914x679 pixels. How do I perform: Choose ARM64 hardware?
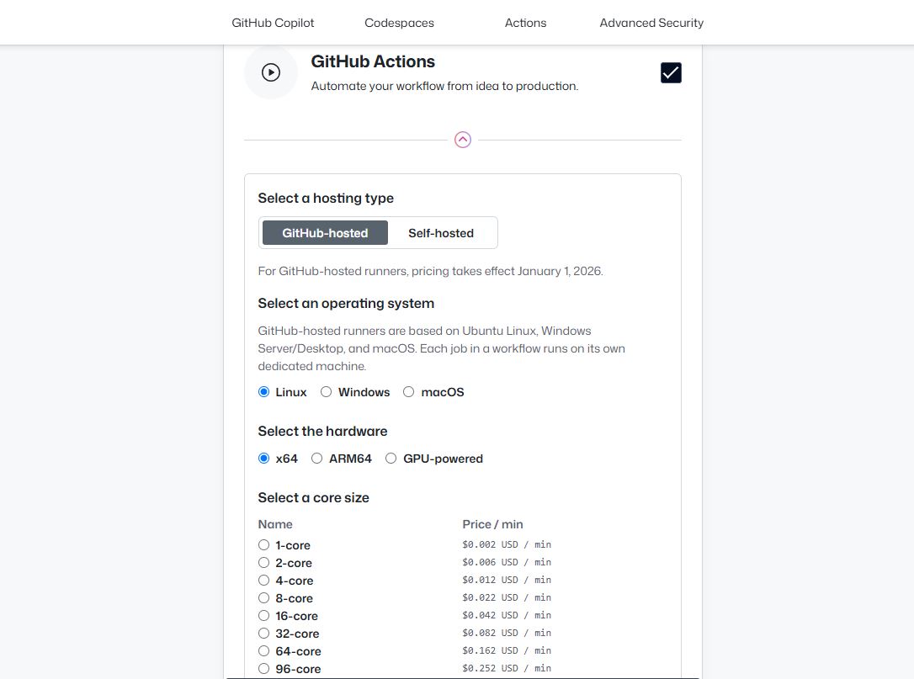point(316,458)
